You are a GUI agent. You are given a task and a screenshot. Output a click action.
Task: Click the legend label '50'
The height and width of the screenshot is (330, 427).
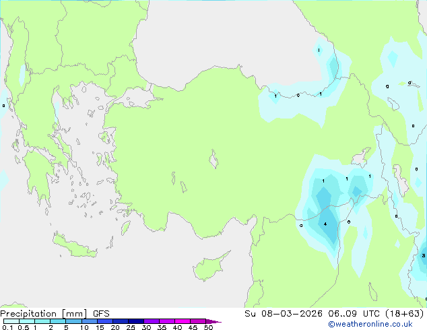point(208,327)
